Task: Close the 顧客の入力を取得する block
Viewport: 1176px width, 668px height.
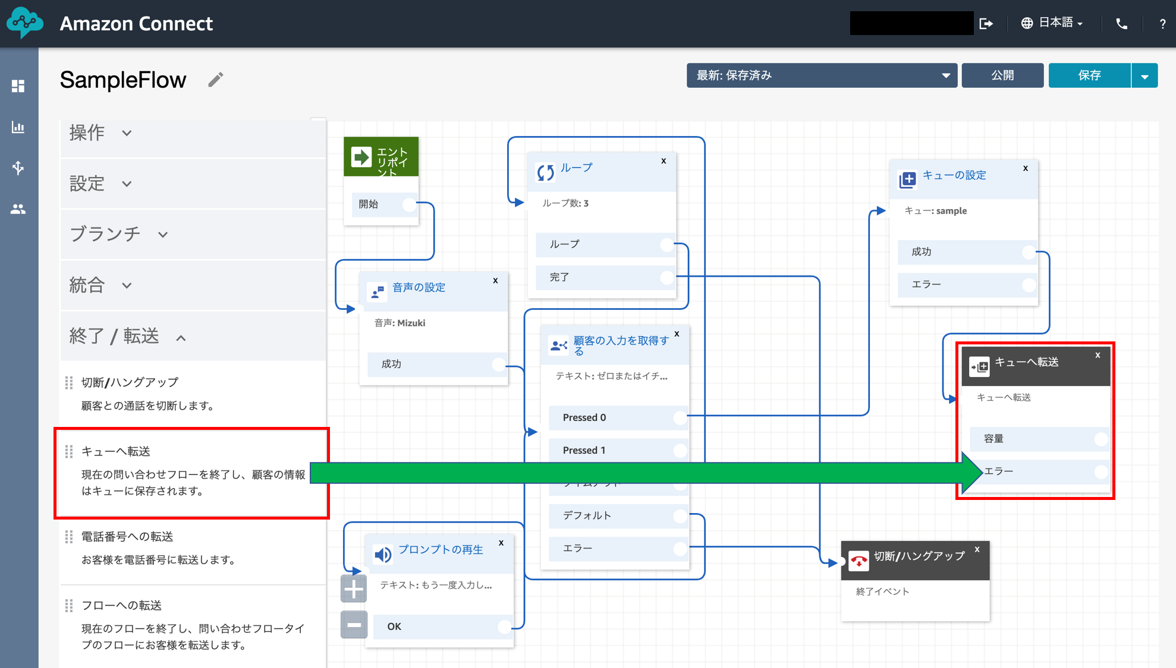Action: click(677, 334)
